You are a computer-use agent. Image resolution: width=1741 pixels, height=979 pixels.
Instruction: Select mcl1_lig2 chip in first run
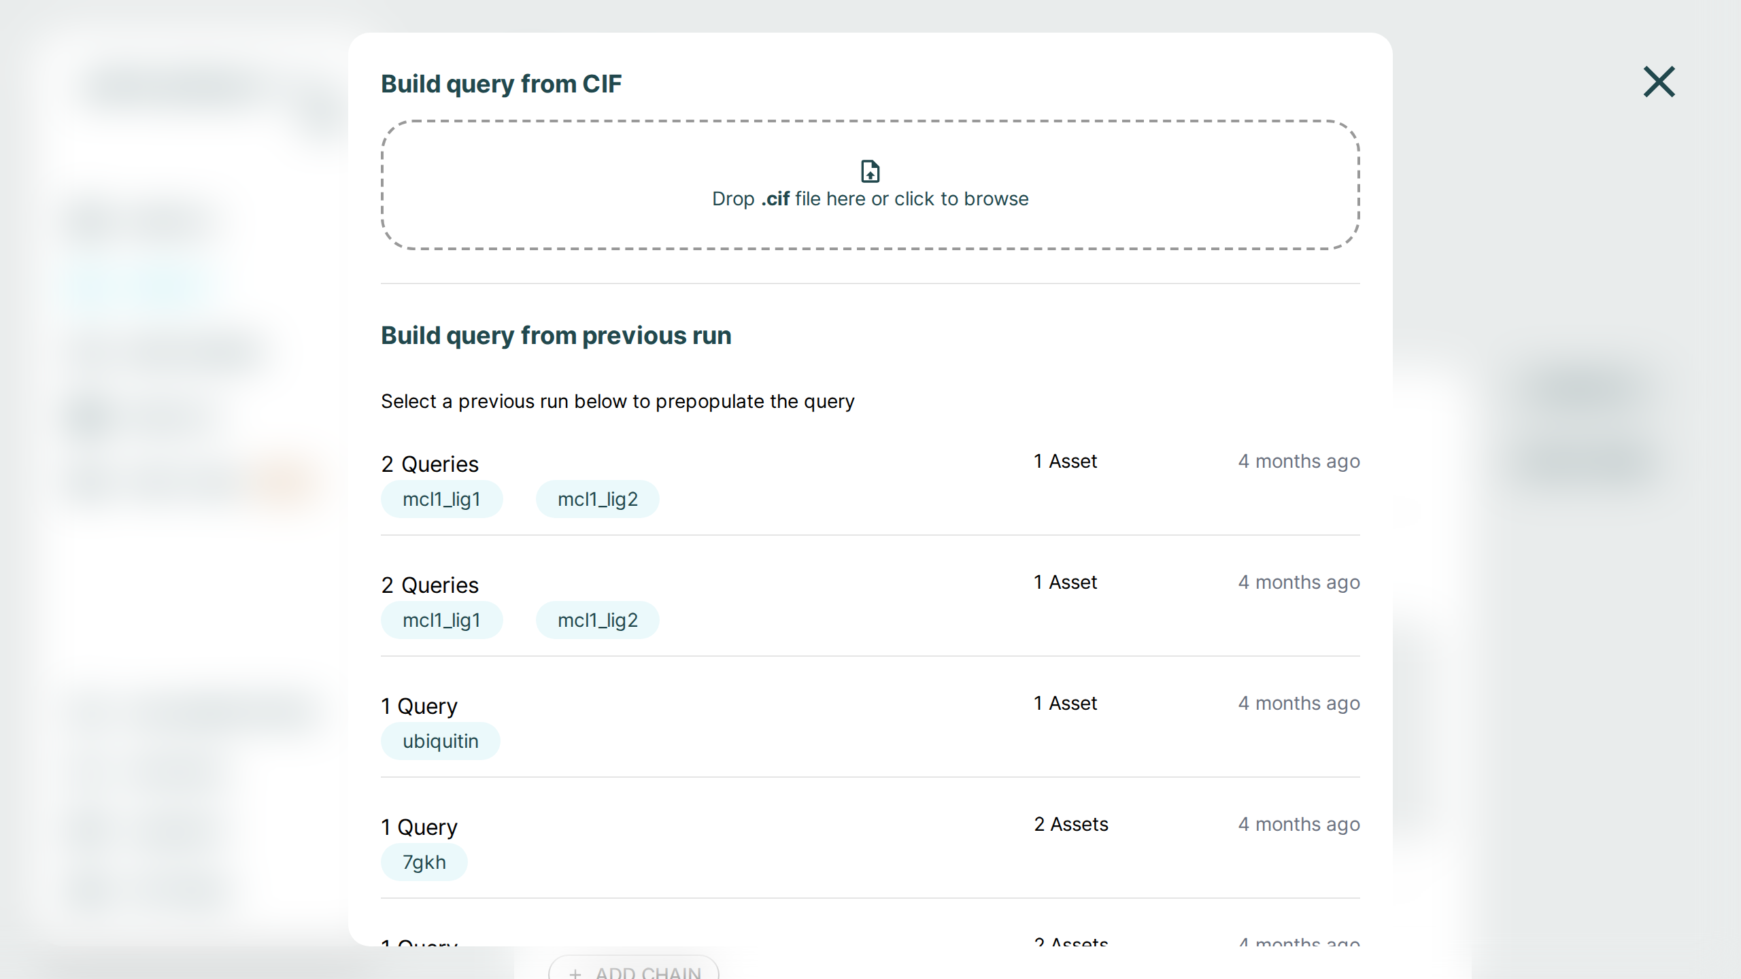click(x=597, y=499)
